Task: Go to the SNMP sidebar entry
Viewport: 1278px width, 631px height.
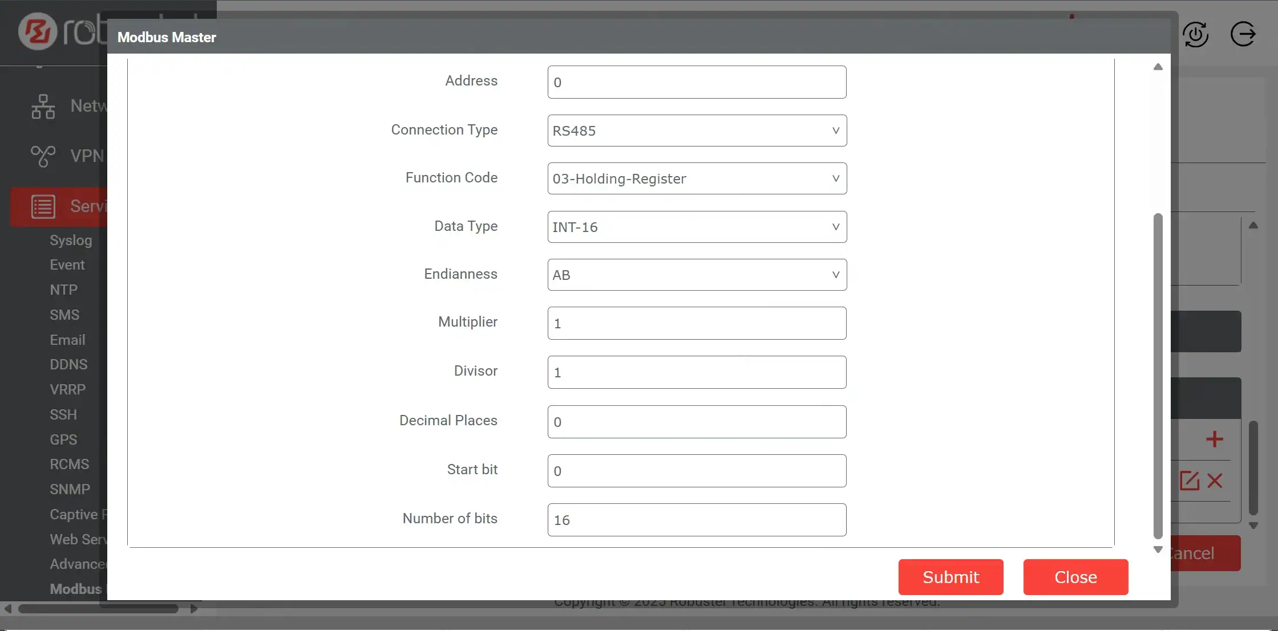Action: coord(70,489)
